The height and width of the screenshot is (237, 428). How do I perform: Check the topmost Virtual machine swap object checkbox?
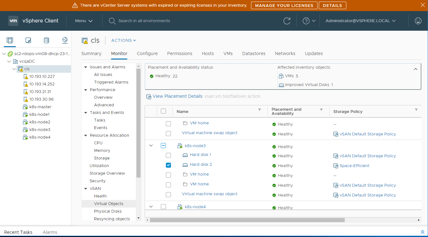tap(168, 134)
